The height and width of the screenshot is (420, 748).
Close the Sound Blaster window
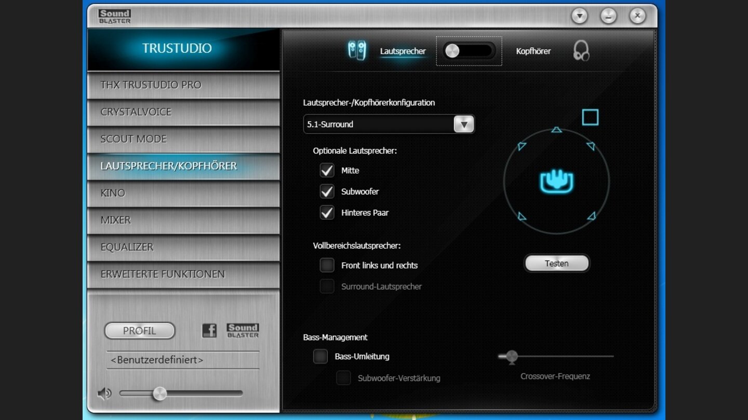coord(637,16)
